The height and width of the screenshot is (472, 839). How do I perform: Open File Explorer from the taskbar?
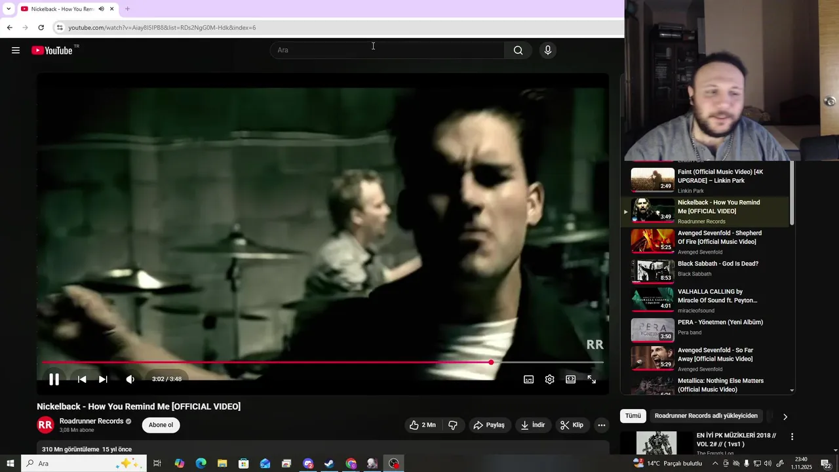pyautogui.click(x=222, y=463)
